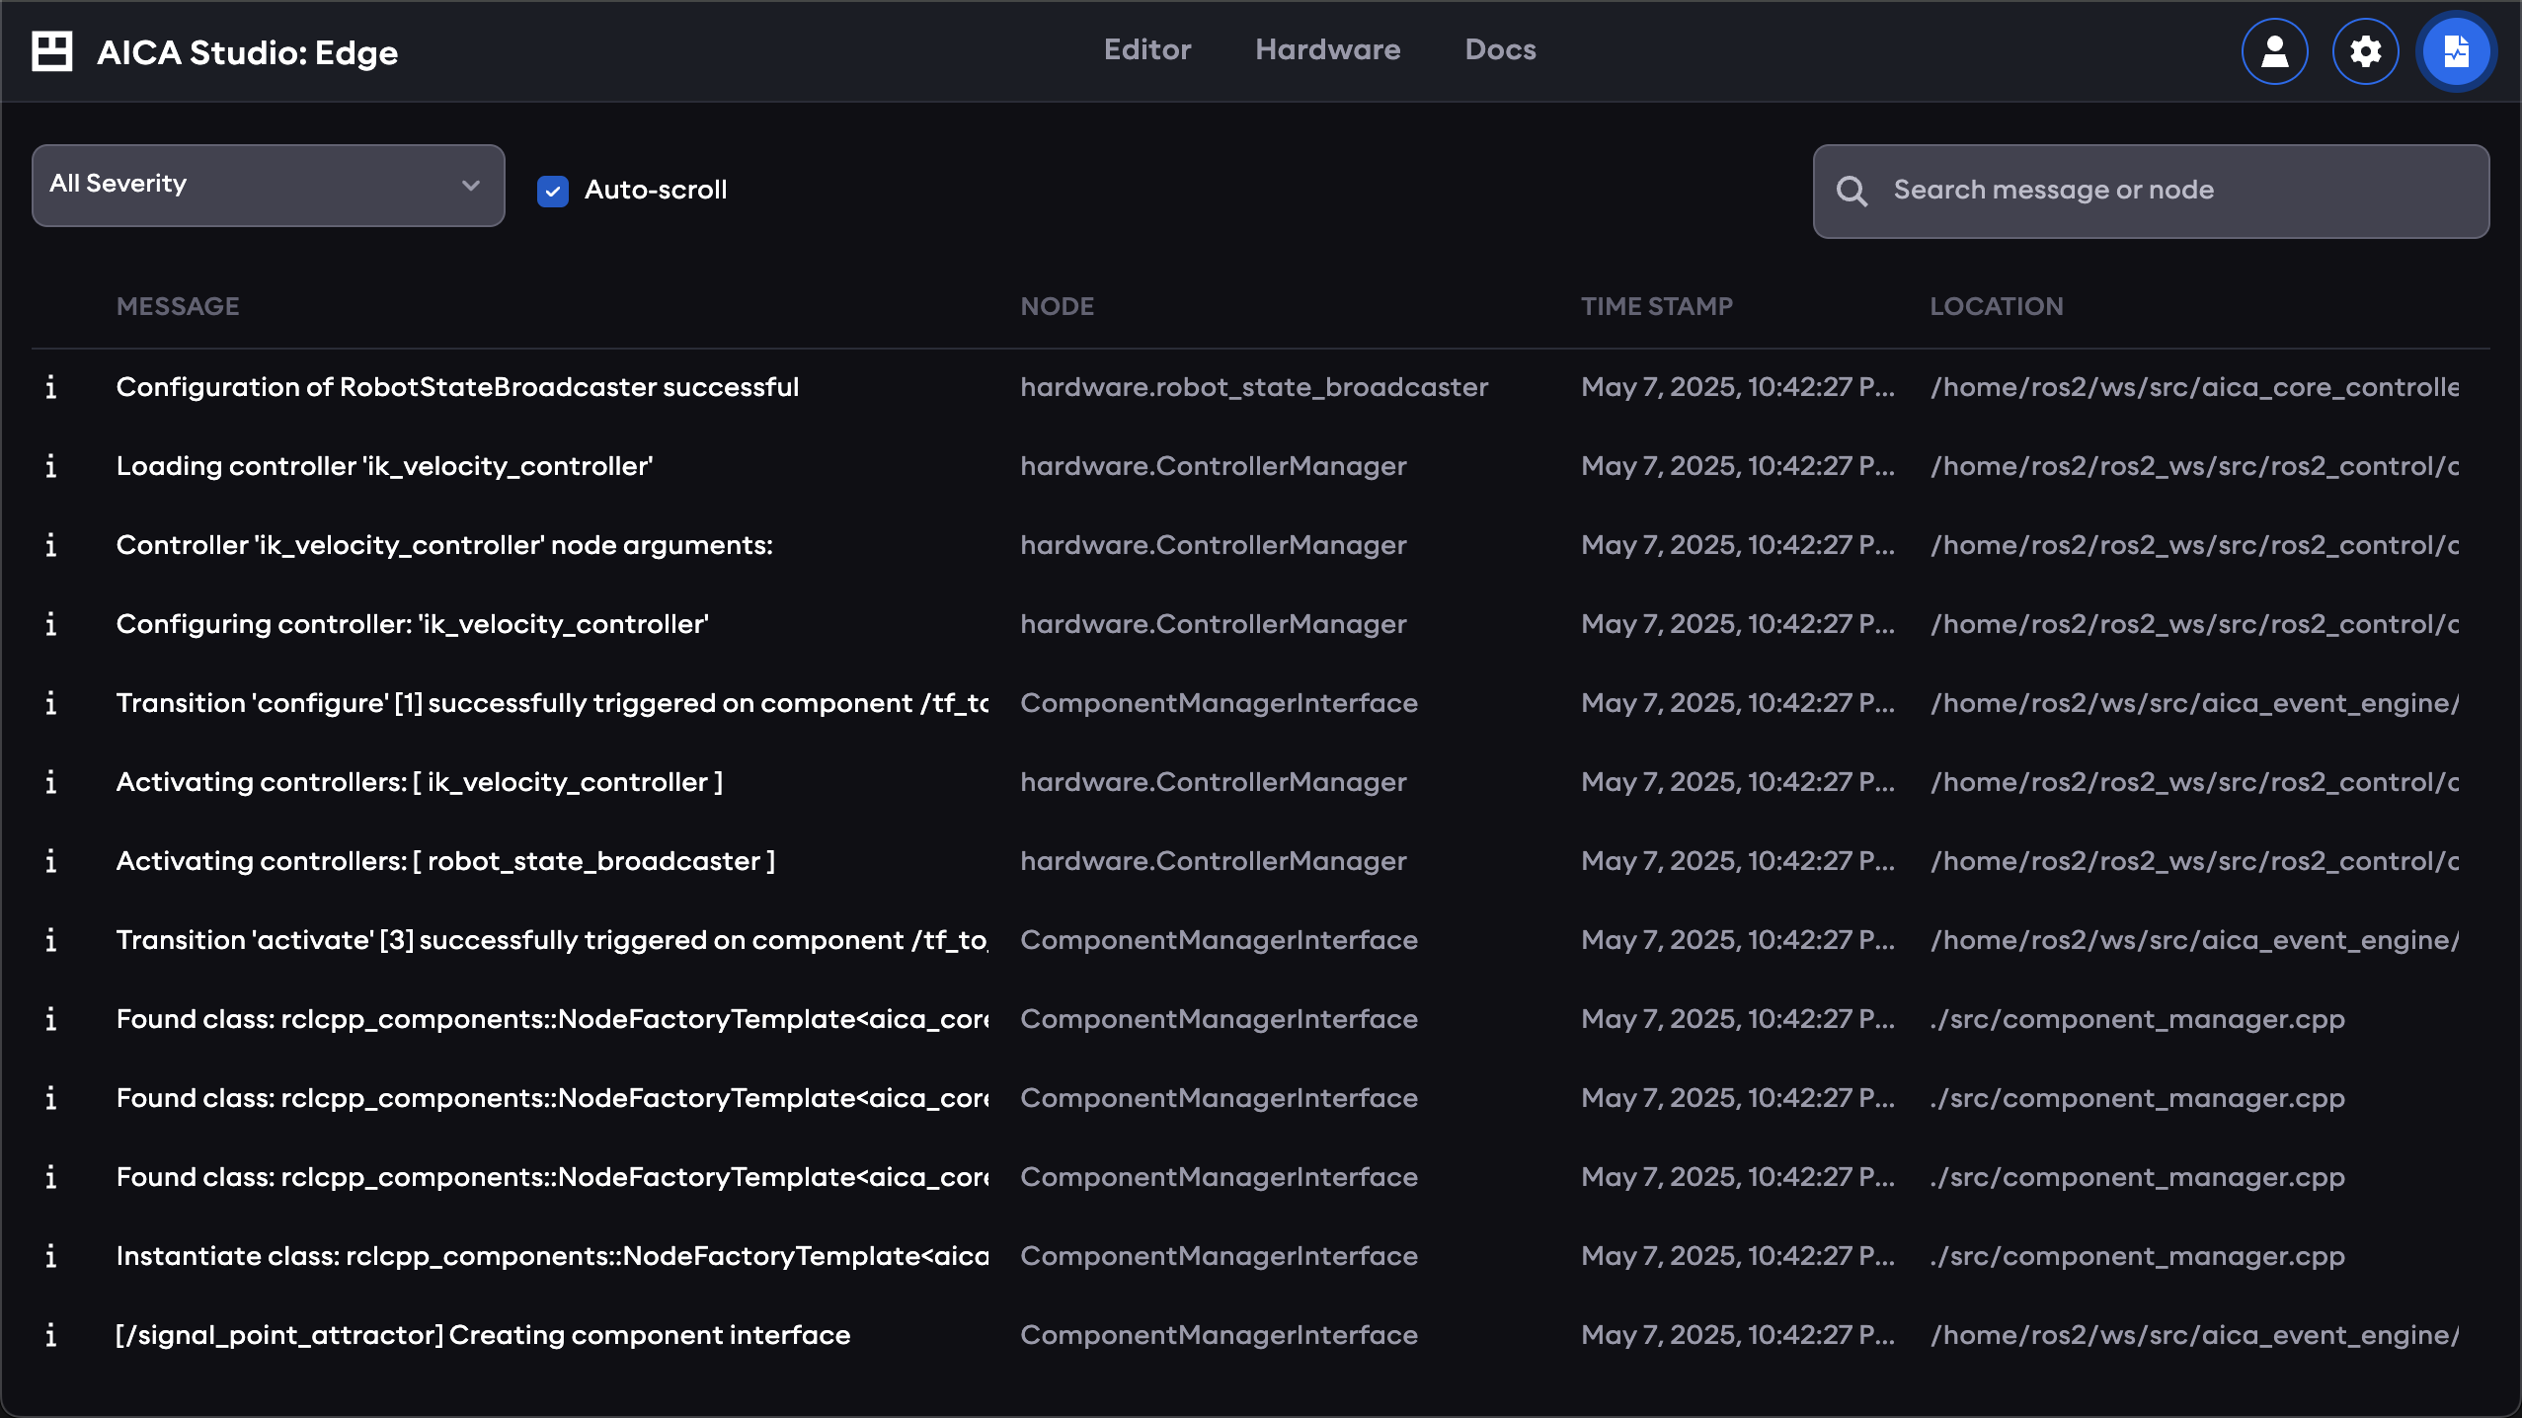
Task: Click location '/home/ros2/ws/src/aica_core_controlle'
Action: tap(2194, 387)
